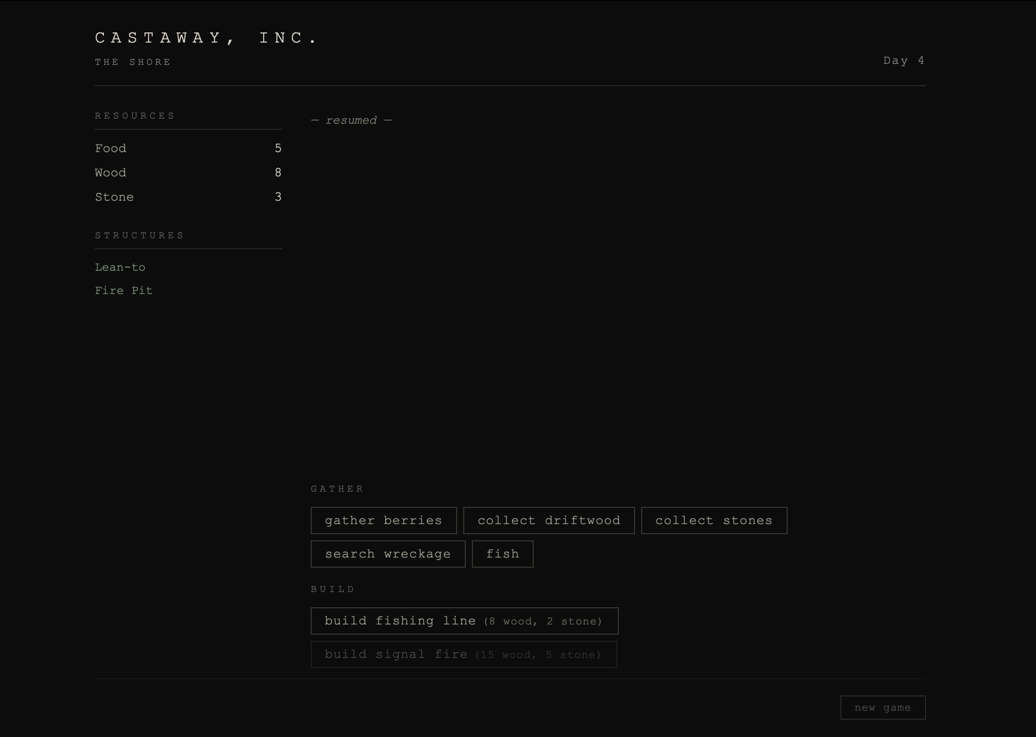Click build signal fire button
Image resolution: width=1036 pixels, height=737 pixels.
pos(463,654)
